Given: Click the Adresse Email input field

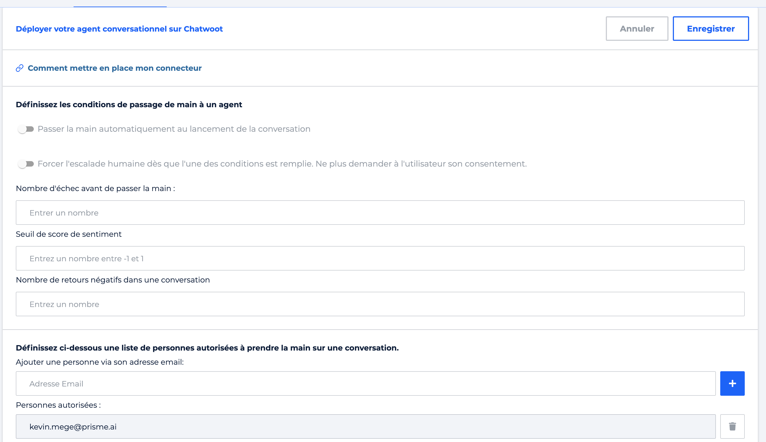Looking at the screenshot, I should [x=366, y=383].
